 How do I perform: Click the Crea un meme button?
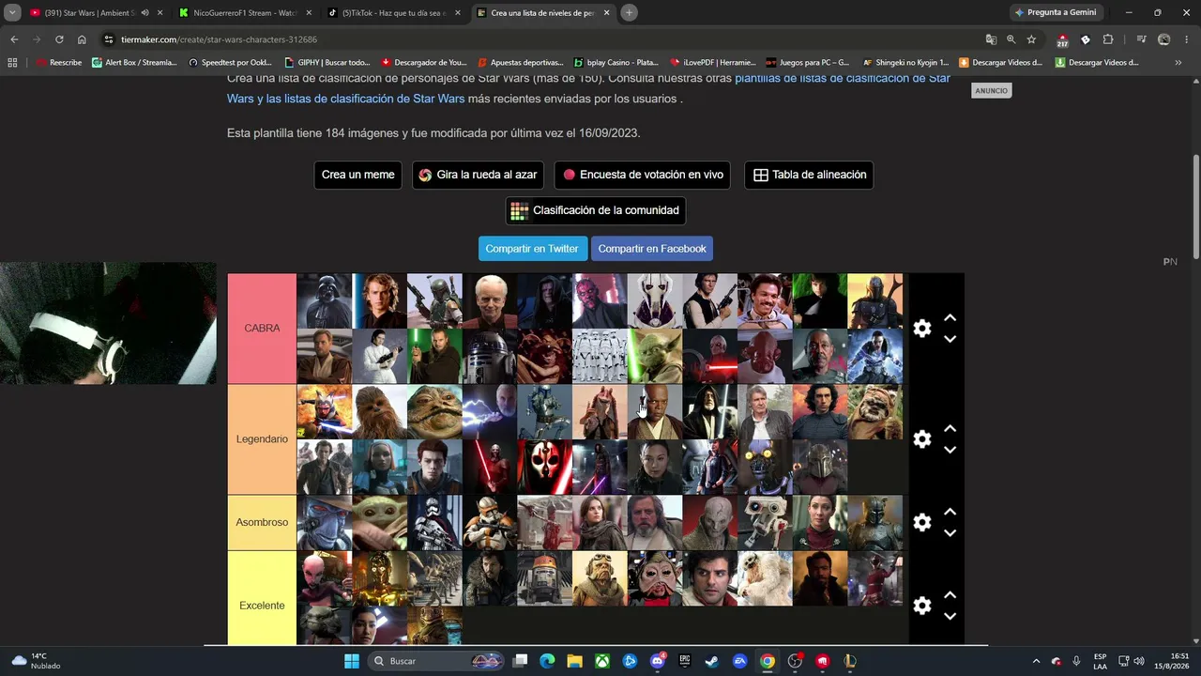(358, 175)
